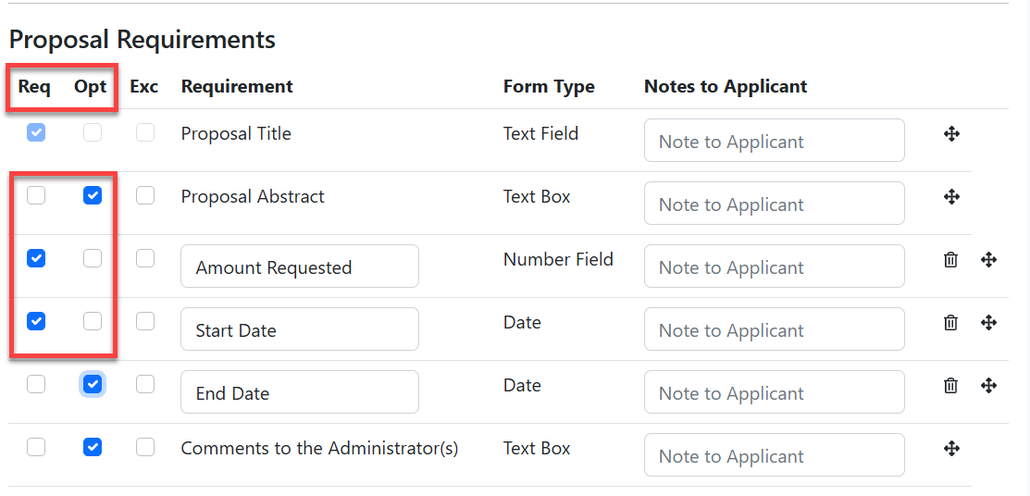Check the Exc box for Proposal Abstract

tap(145, 195)
